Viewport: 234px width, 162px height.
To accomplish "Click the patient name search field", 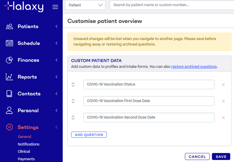I will click(170, 5).
